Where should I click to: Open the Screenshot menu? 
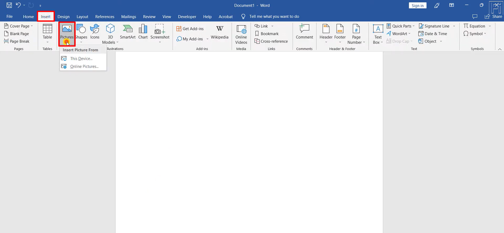coord(160,34)
